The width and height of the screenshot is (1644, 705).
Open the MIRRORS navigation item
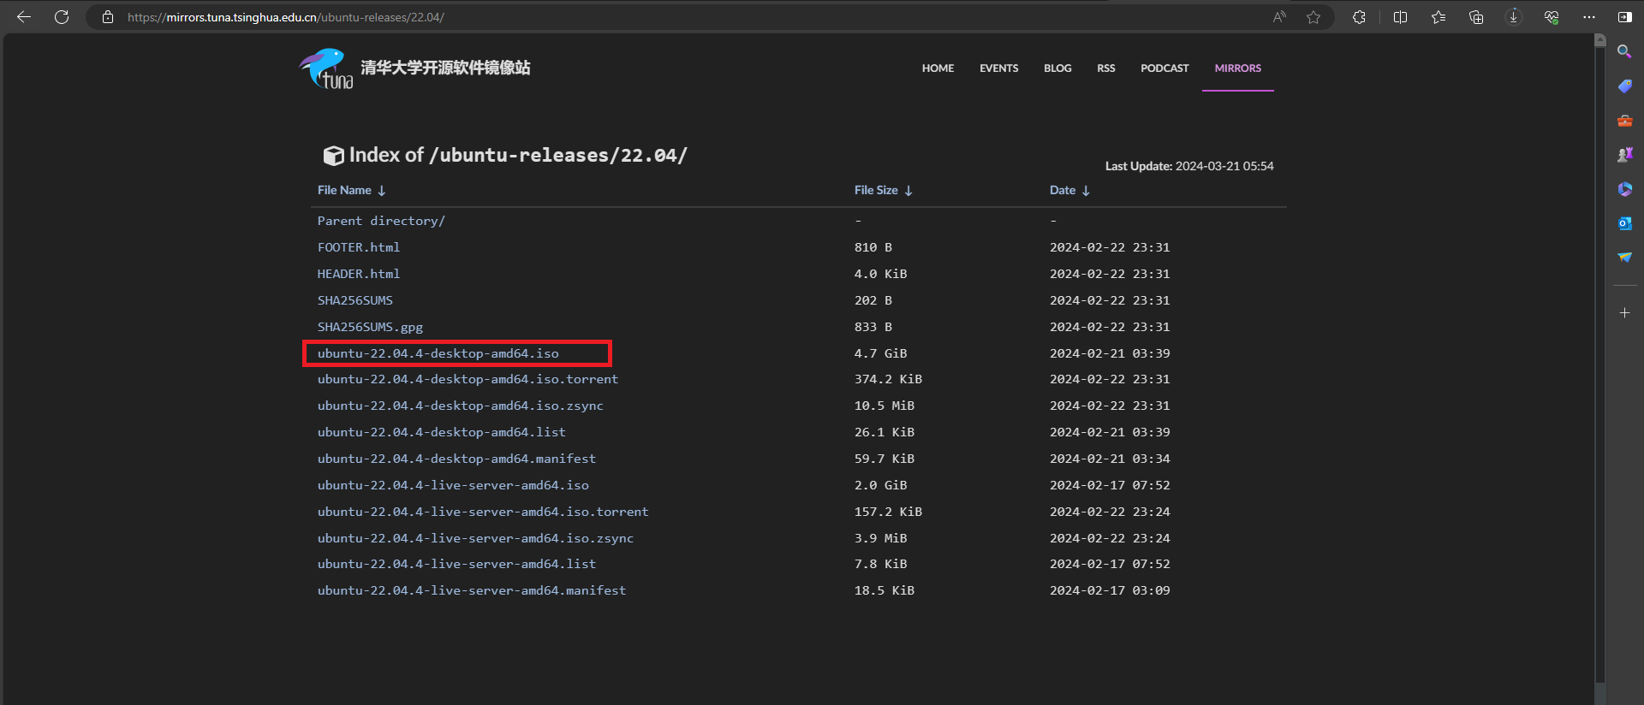pyautogui.click(x=1237, y=68)
